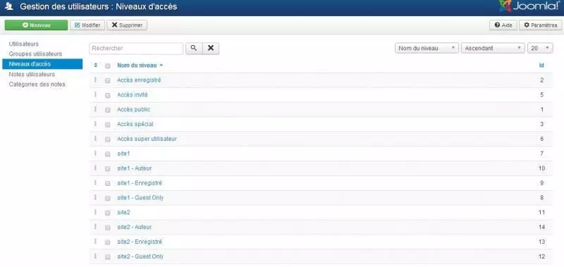Click the search magnifier icon button

pos(194,48)
